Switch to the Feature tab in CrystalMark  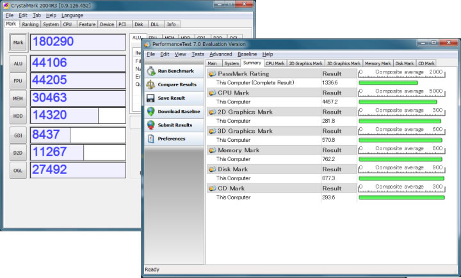[87, 24]
